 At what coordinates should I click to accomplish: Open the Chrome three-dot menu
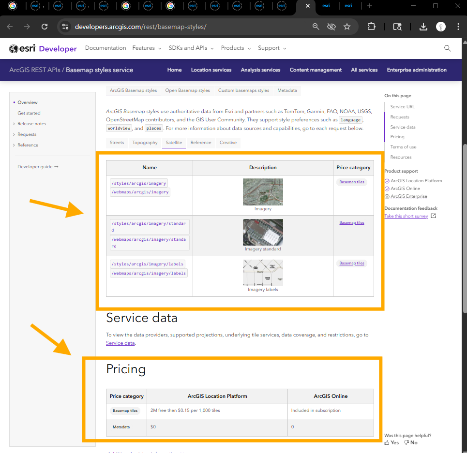pos(458,27)
